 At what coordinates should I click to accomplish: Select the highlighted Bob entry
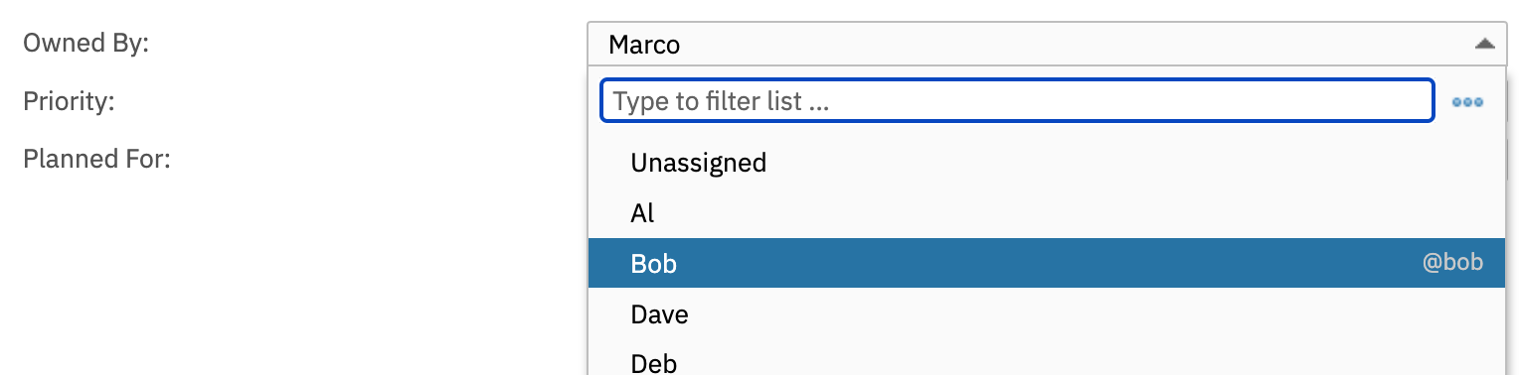click(1048, 263)
